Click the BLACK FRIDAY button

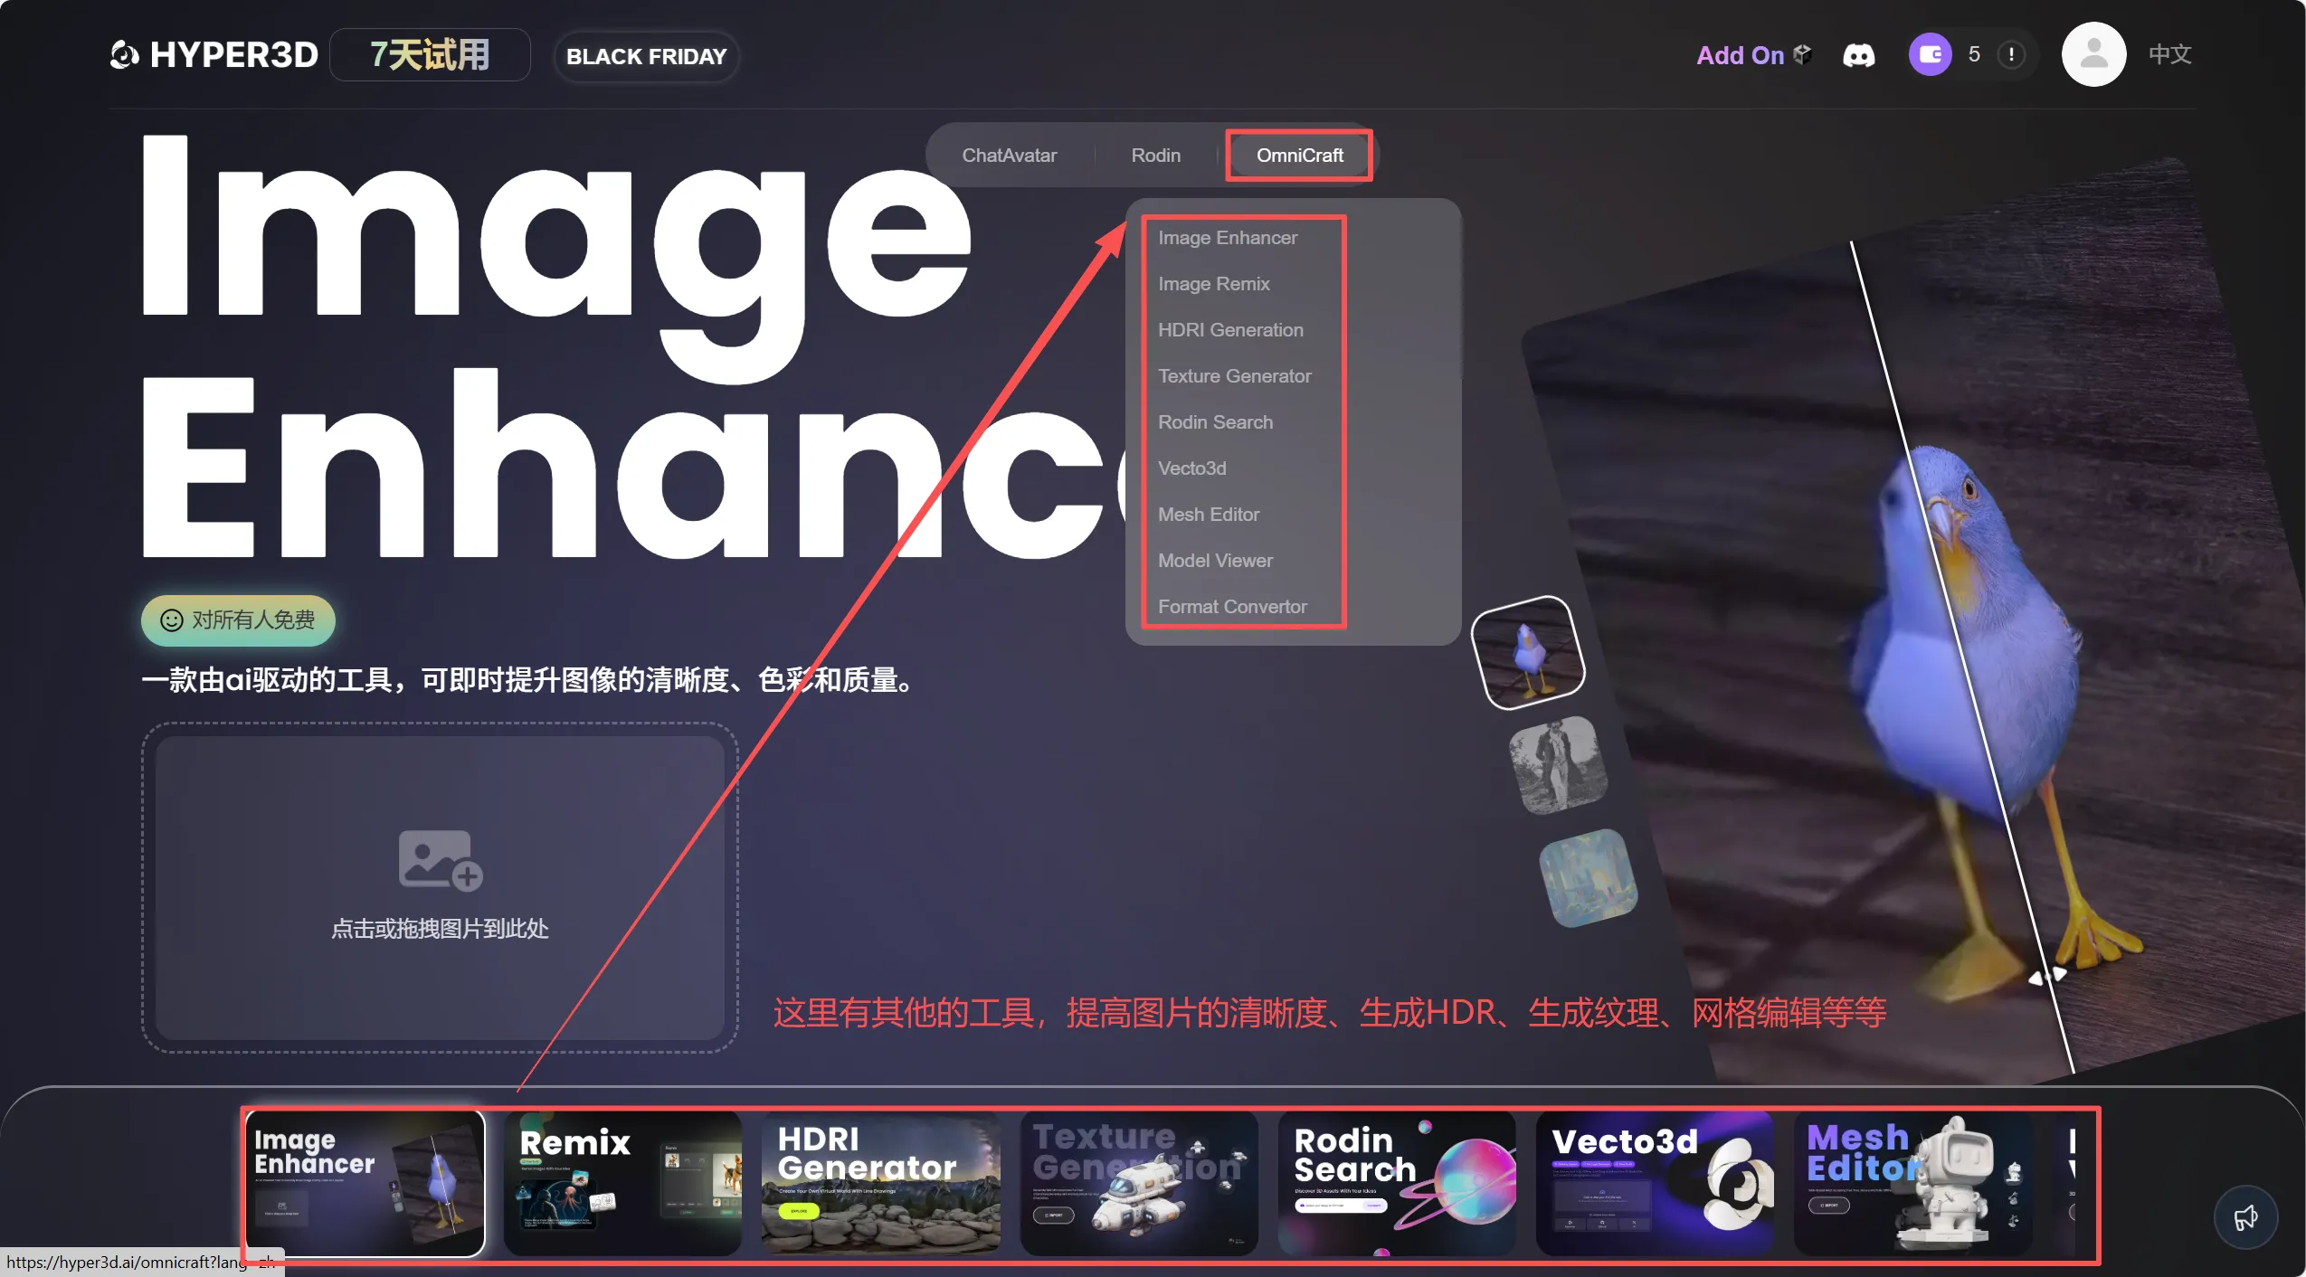click(x=646, y=56)
